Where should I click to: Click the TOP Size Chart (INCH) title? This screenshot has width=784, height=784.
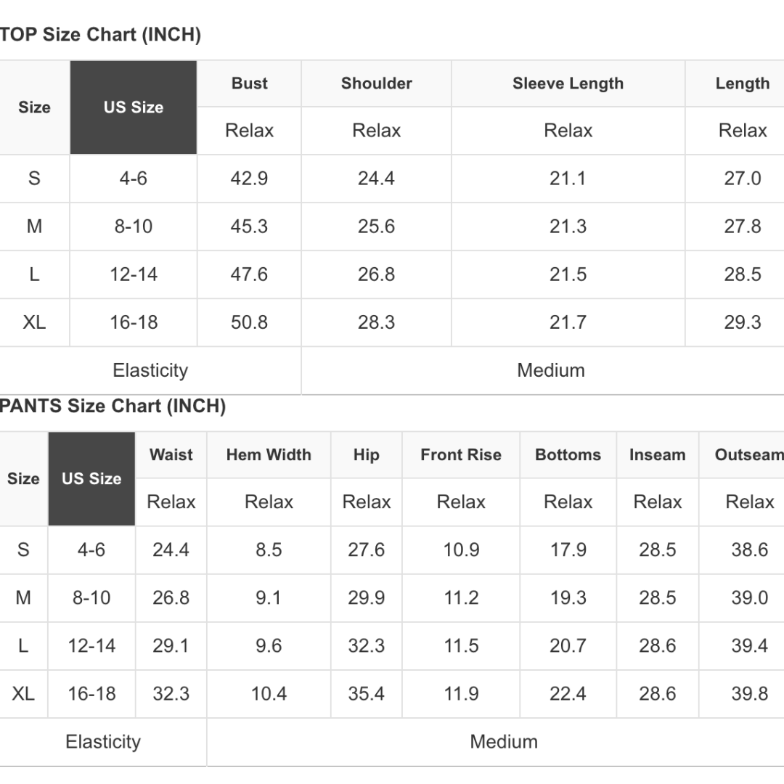[x=100, y=35]
